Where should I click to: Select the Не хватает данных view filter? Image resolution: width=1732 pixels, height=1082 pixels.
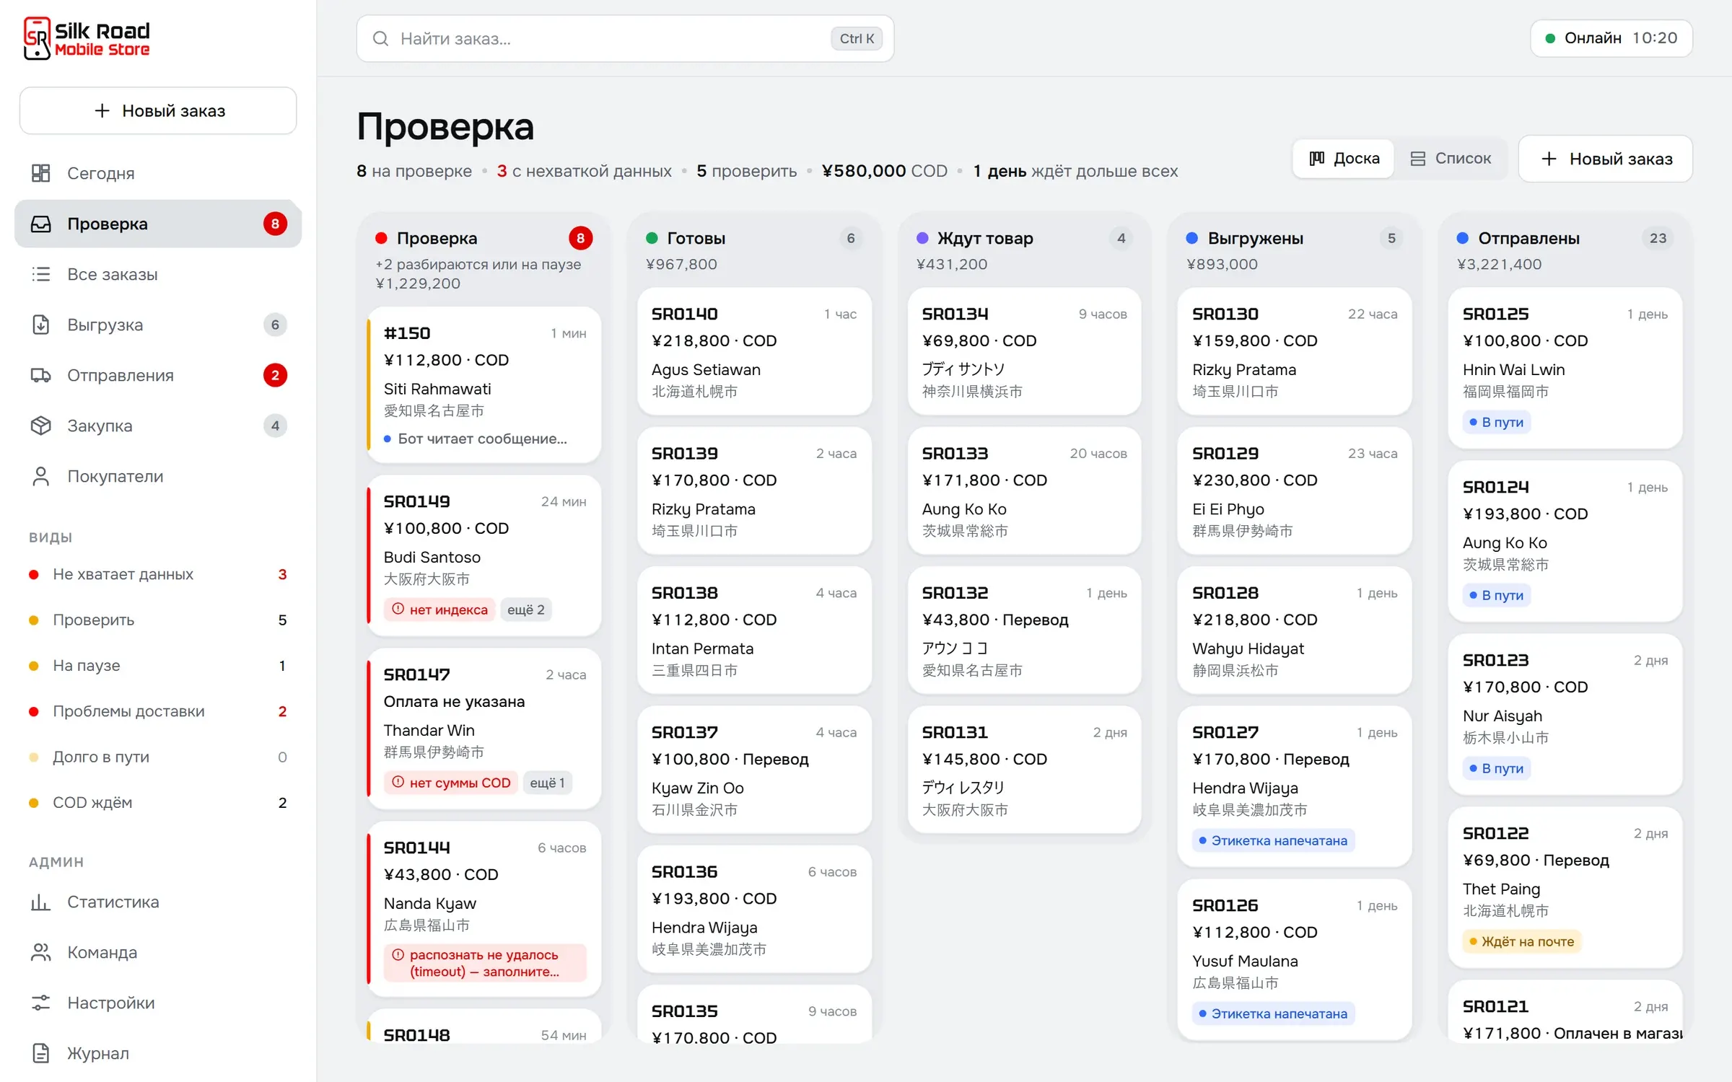click(158, 574)
